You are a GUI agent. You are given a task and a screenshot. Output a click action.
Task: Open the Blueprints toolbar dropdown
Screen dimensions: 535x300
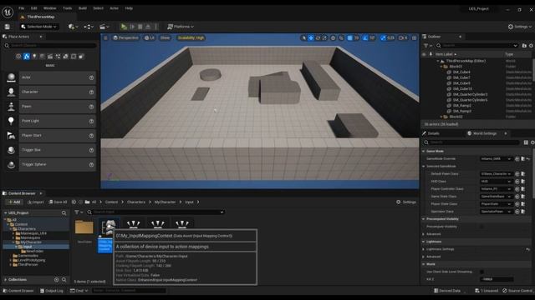[89, 27]
